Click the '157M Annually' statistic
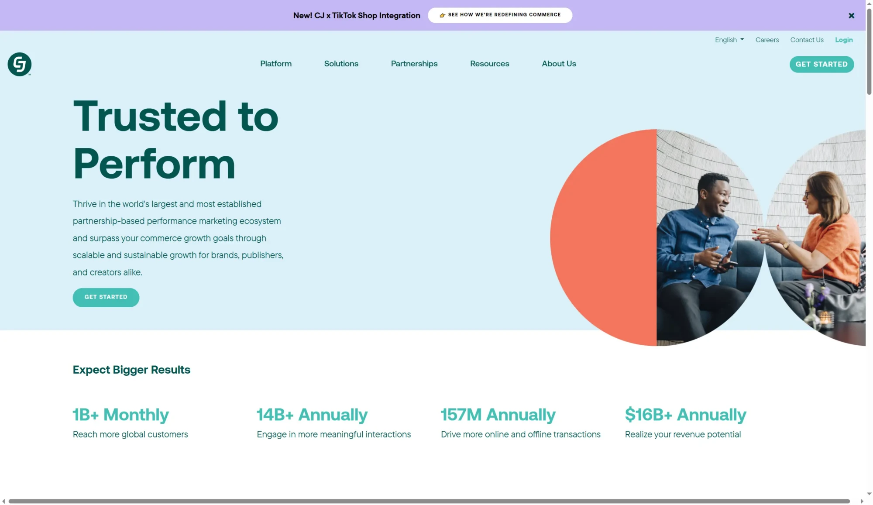The image size is (873, 505). [x=498, y=415]
